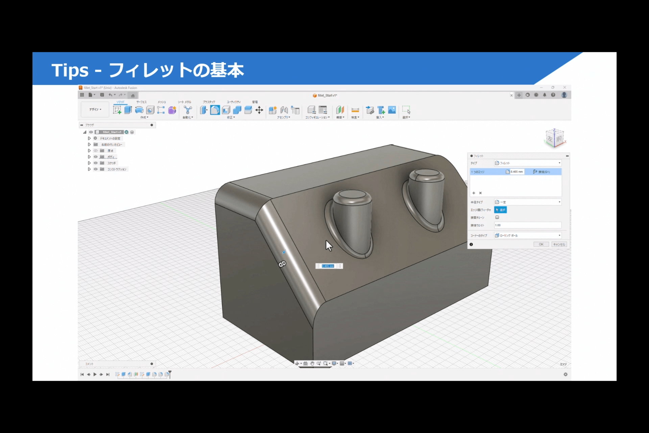Confirm the fillet with OK button
The image size is (649, 433).
pyautogui.click(x=541, y=244)
